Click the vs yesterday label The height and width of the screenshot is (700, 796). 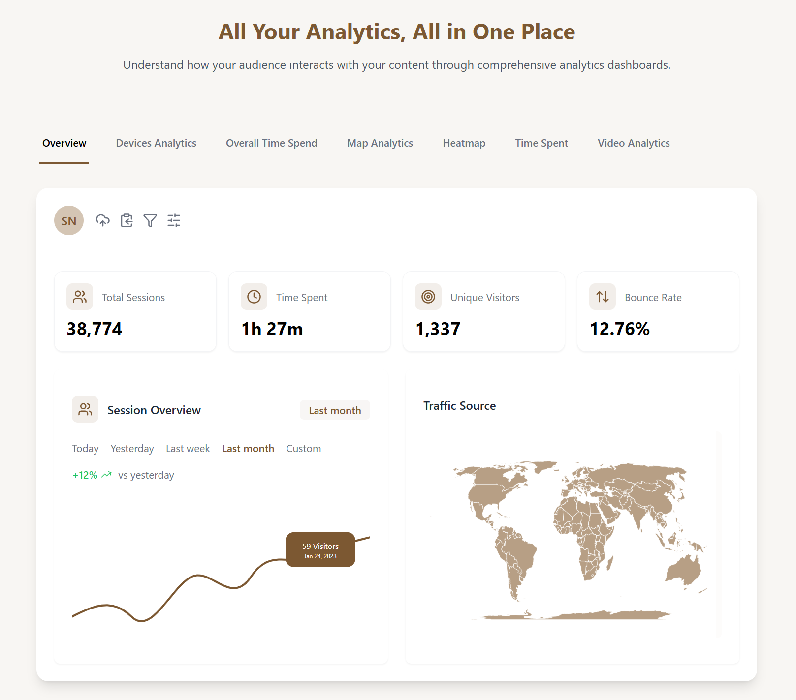tap(146, 475)
